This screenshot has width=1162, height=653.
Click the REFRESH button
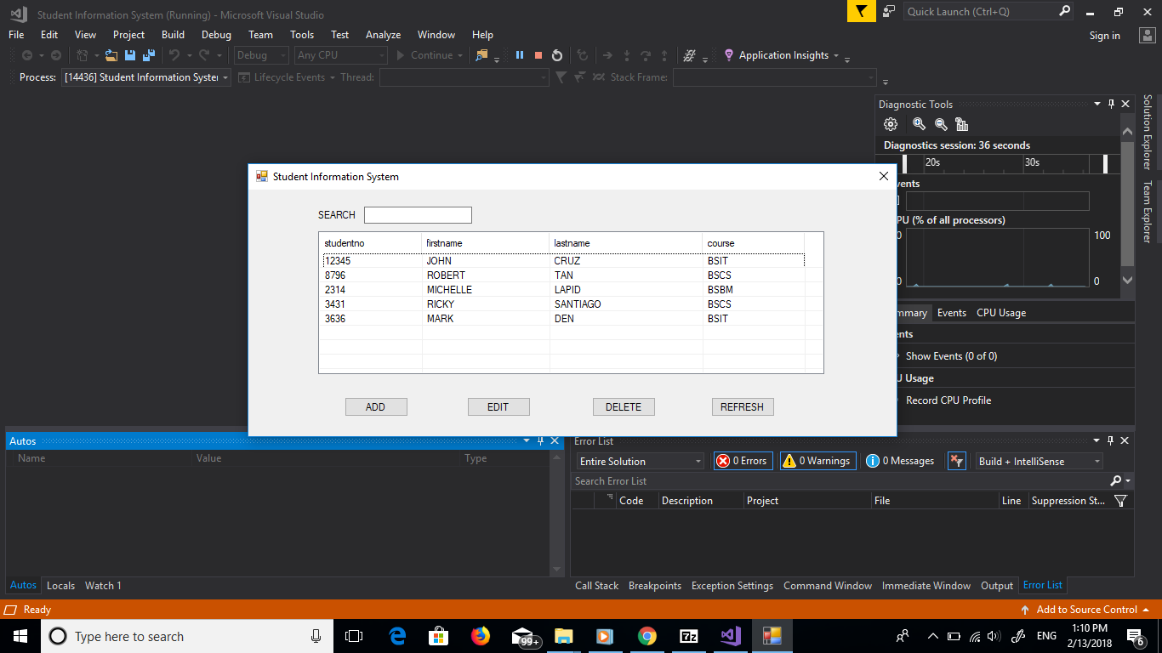click(742, 406)
